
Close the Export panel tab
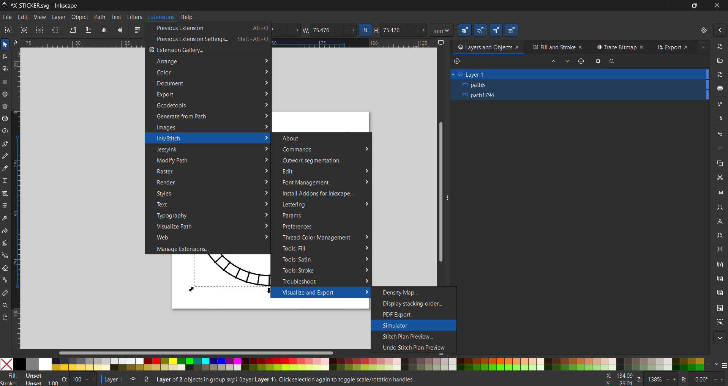pyautogui.click(x=686, y=47)
